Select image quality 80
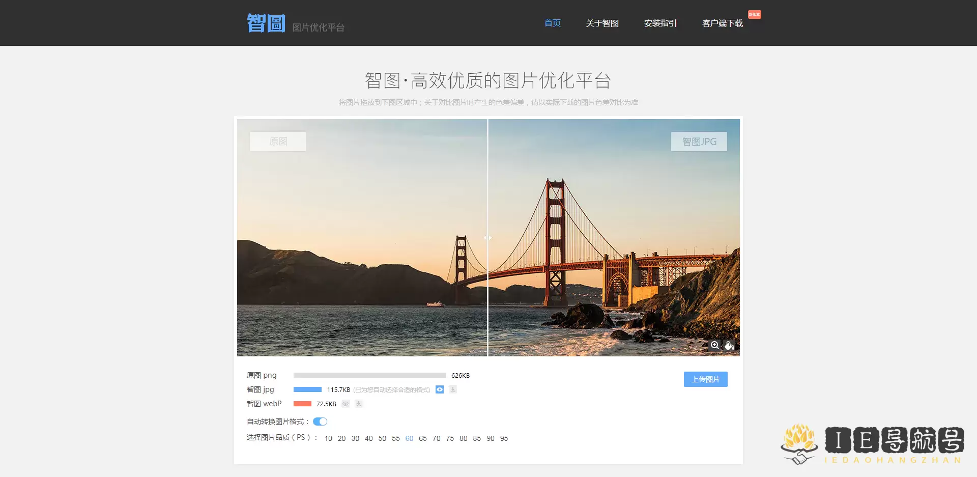The width and height of the screenshot is (977, 477). (x=463, y=438)
